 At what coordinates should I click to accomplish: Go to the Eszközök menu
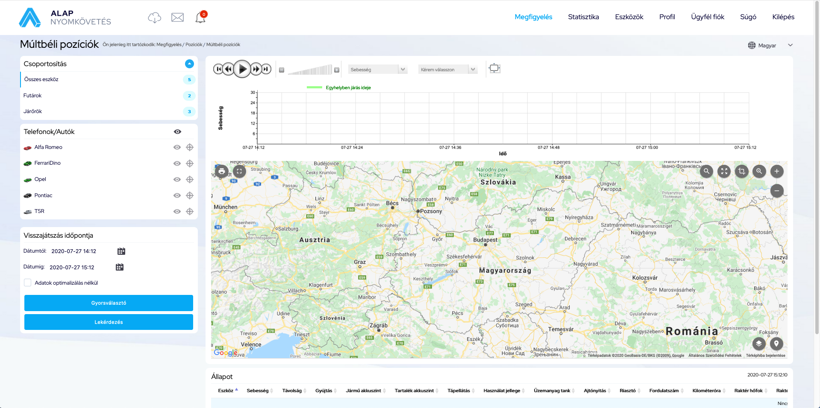[629, 17]
